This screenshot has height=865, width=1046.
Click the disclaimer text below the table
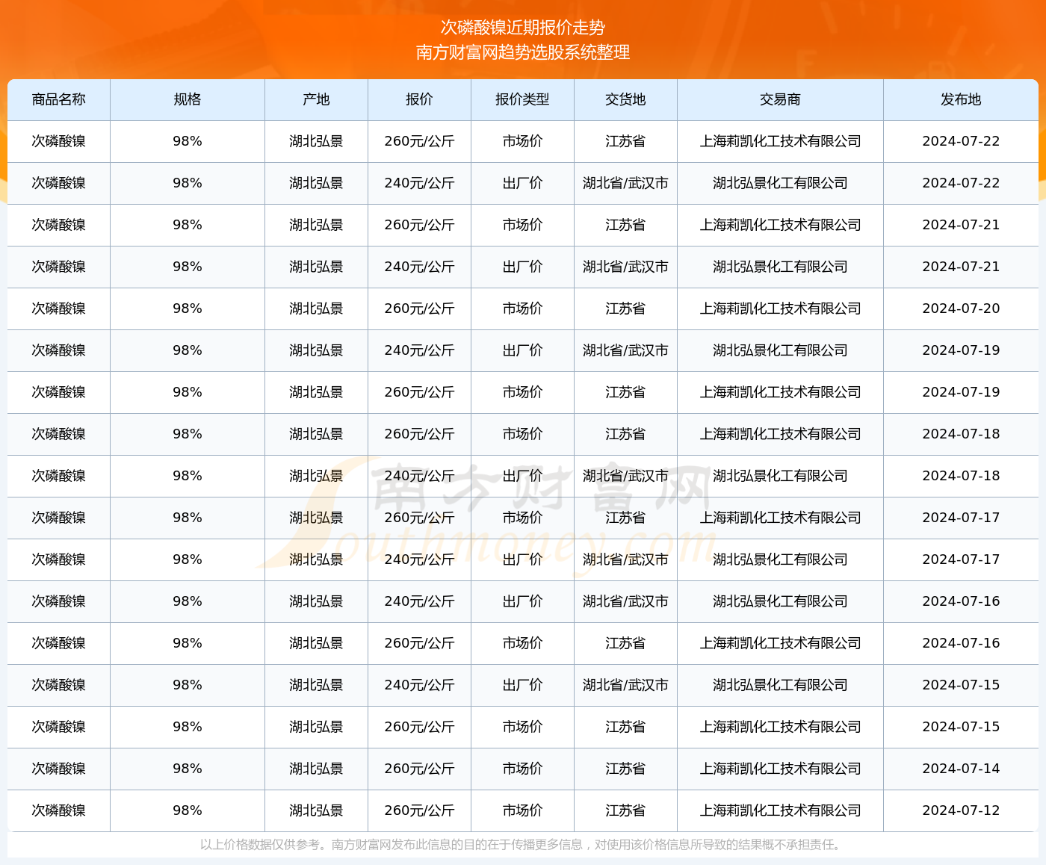tap(522, 845)
